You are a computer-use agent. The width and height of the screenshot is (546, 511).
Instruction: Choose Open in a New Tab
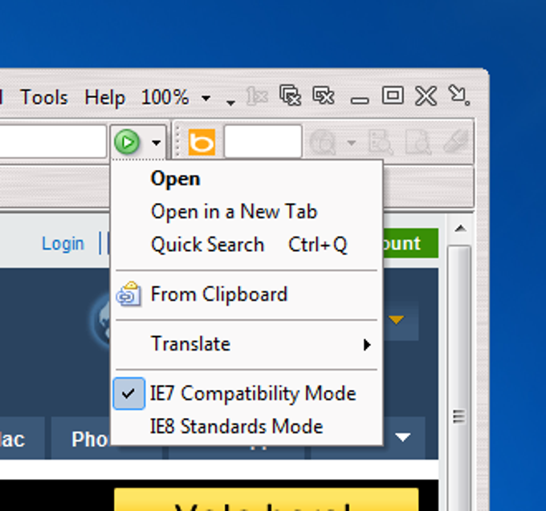[247, 212]
